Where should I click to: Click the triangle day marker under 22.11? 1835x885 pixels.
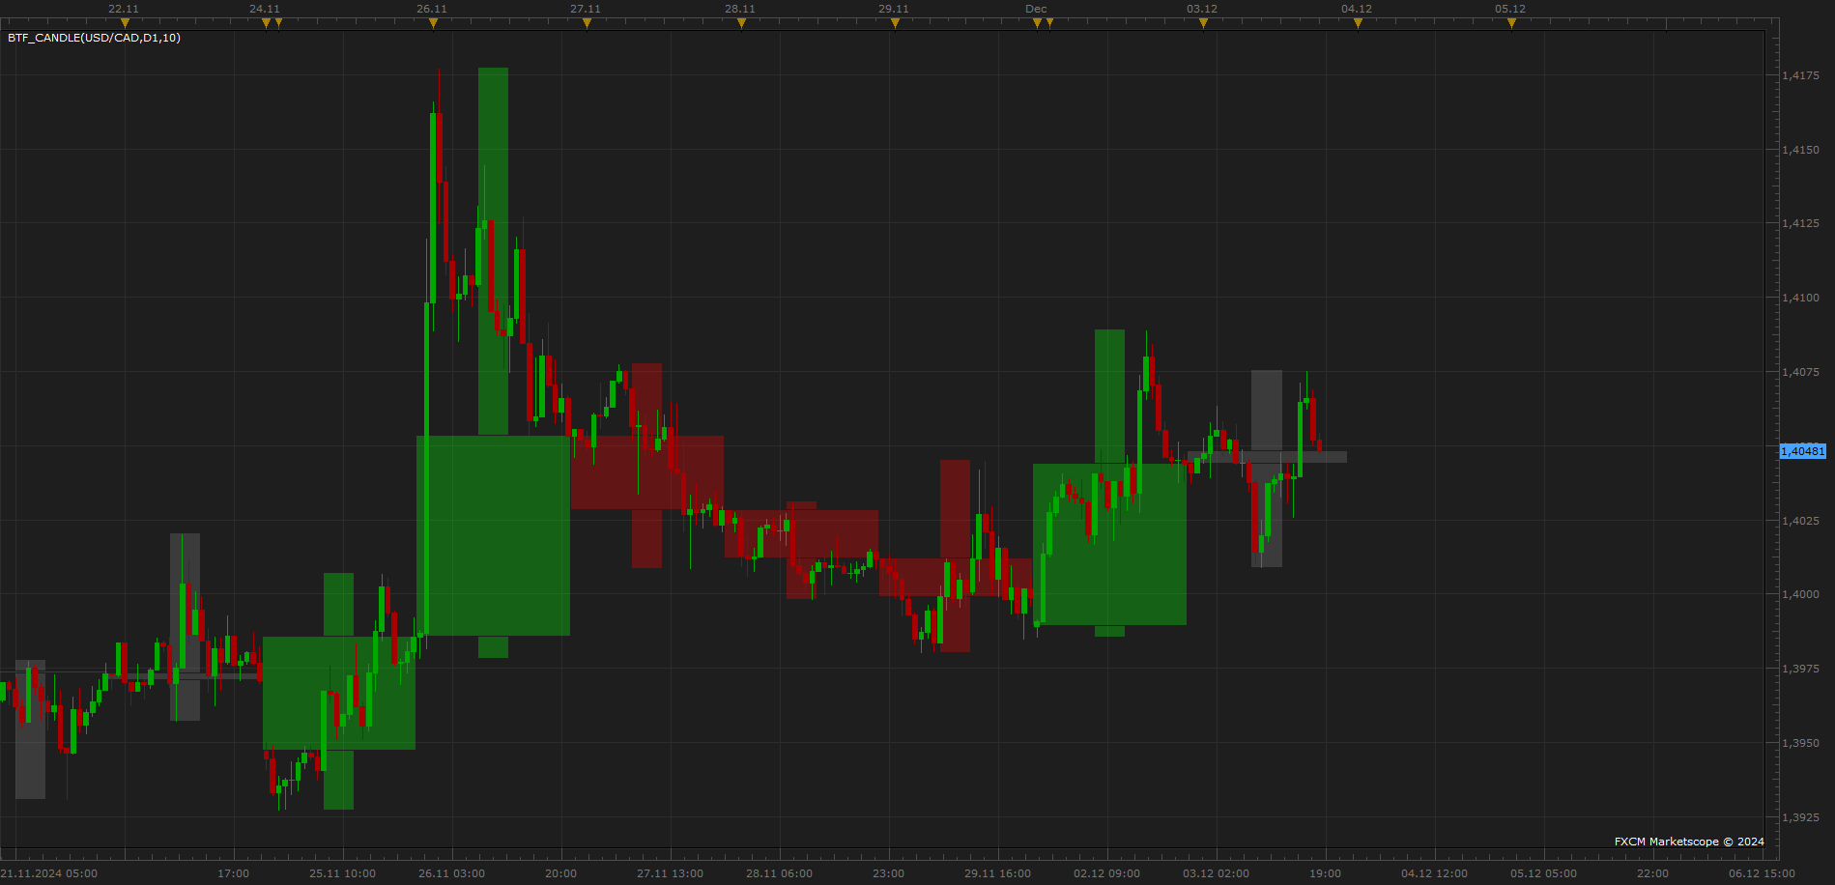(125, 23)
